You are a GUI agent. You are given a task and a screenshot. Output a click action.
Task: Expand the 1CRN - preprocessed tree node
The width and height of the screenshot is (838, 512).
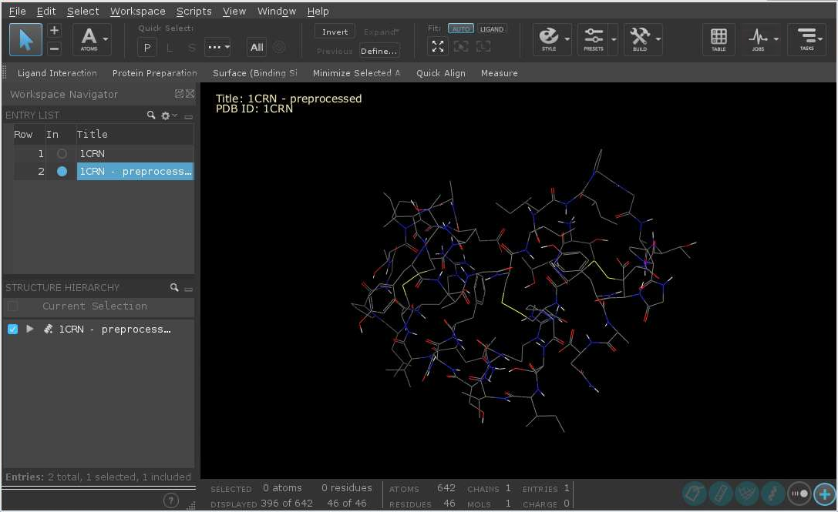click(30, 330)
